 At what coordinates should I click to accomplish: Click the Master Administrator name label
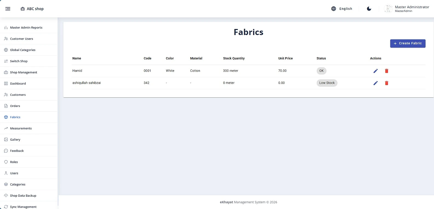point(412,7)
